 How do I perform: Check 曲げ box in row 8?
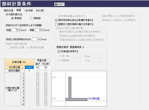pos(38,98)
